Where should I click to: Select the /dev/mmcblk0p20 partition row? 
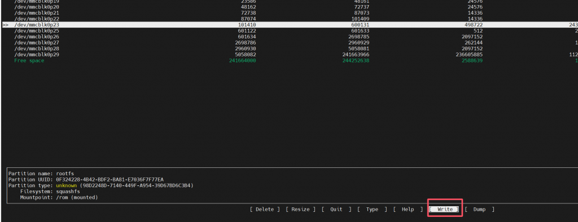click(290, 7)
